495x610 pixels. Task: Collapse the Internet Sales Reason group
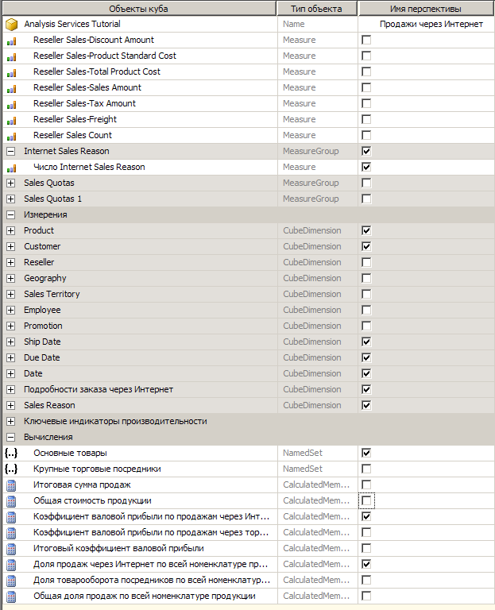pos(11,152)
